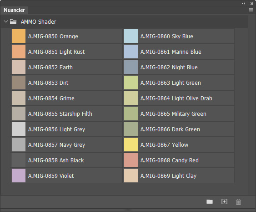This screenshot has width=256, height=212.
Task: Click the trash delete swatch icon
Action: pyautogui.click(x=238, y=202)
